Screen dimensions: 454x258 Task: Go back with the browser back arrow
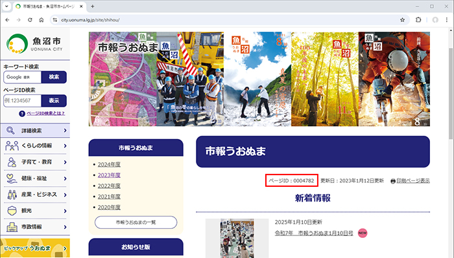click(x=8, y=20)
